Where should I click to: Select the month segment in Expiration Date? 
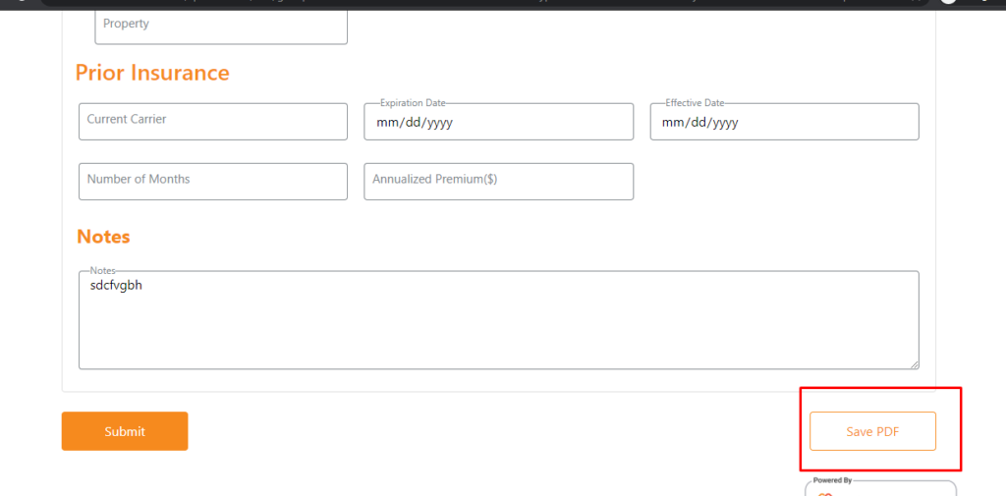386,123
